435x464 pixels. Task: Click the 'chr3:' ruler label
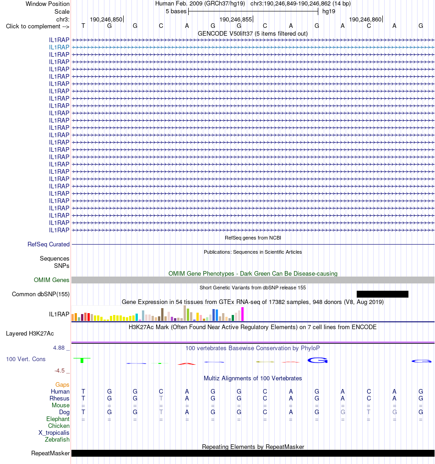(x=63, y=19)
